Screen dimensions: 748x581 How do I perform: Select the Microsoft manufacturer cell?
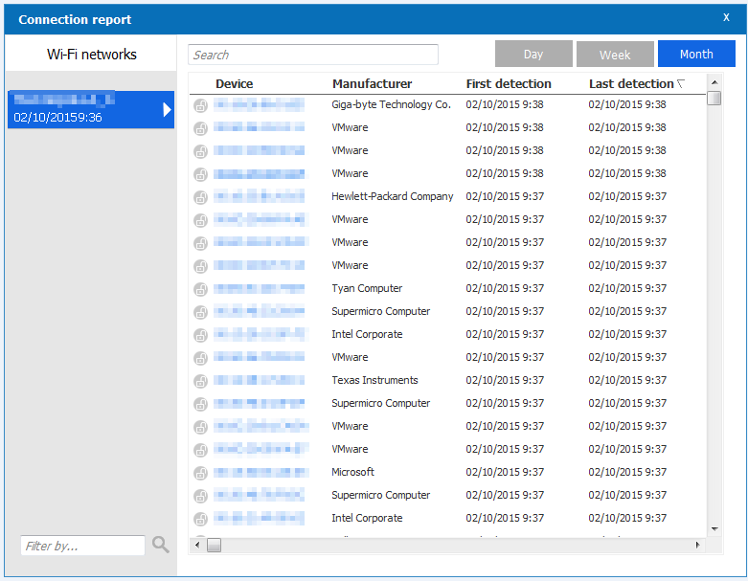click(352, 472)
